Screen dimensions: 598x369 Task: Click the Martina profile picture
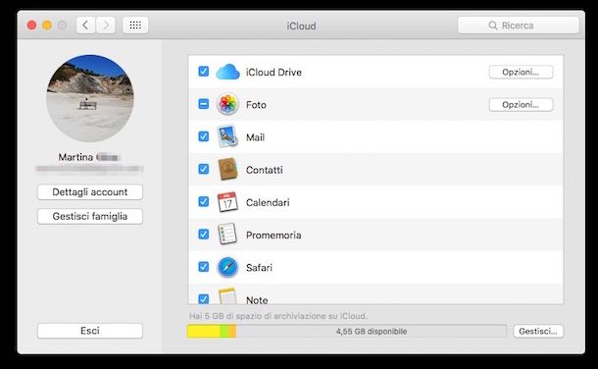pyautogui.click(x=90, y=98)
